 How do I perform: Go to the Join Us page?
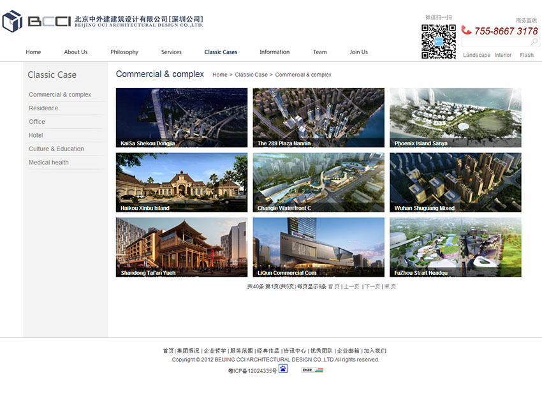coord(358,52)
